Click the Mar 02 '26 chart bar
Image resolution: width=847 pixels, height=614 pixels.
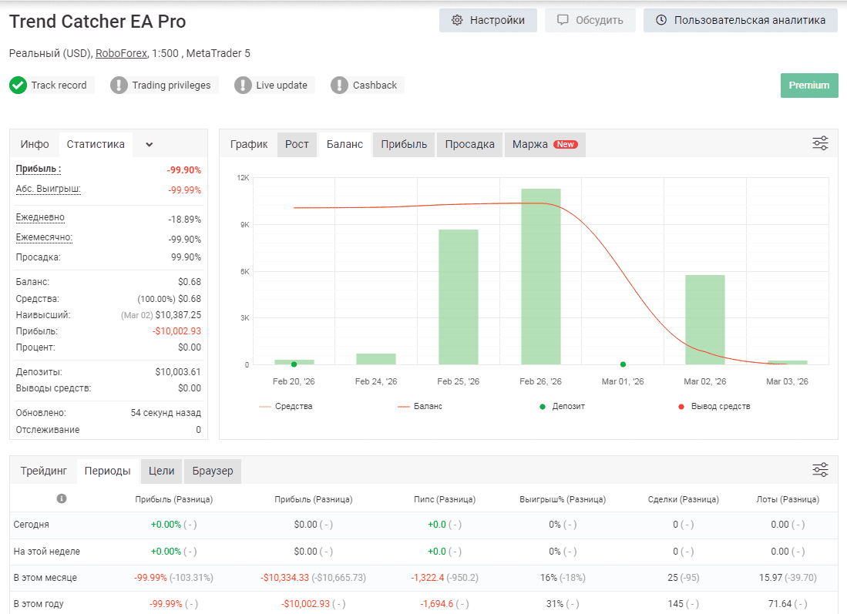click(705, 320)
